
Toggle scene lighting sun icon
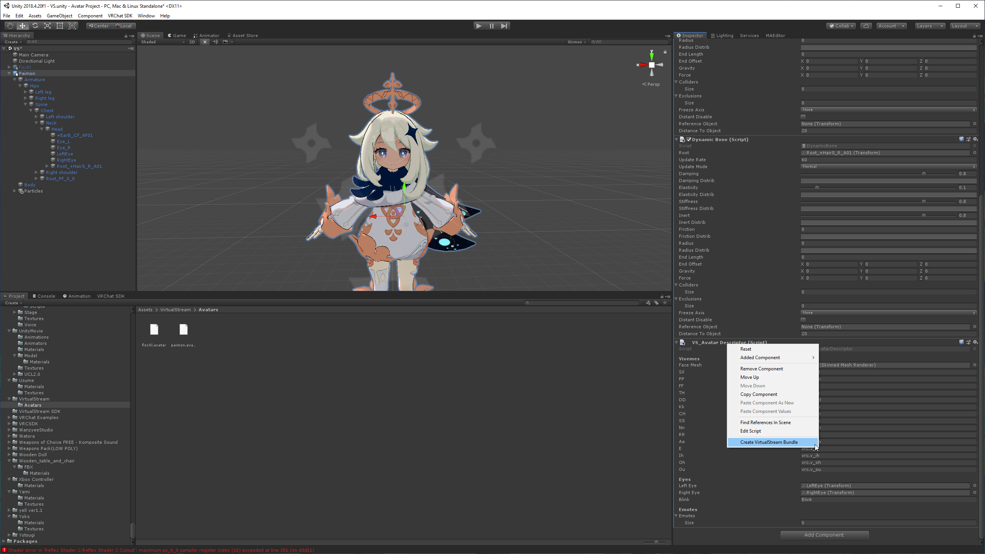point(205,42)
